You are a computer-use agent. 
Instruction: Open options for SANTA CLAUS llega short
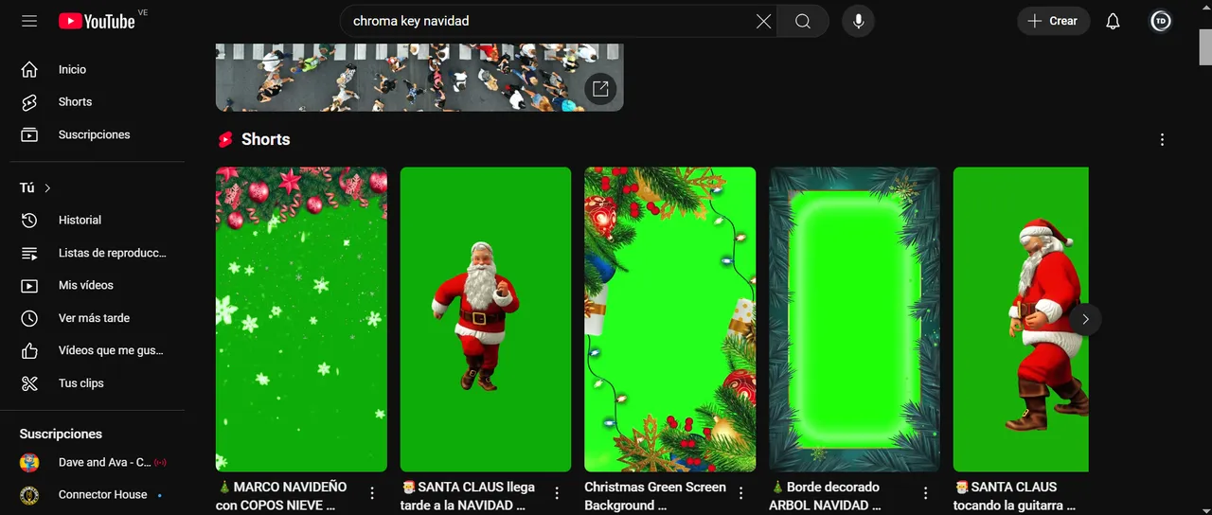click(x=557, y=493)
